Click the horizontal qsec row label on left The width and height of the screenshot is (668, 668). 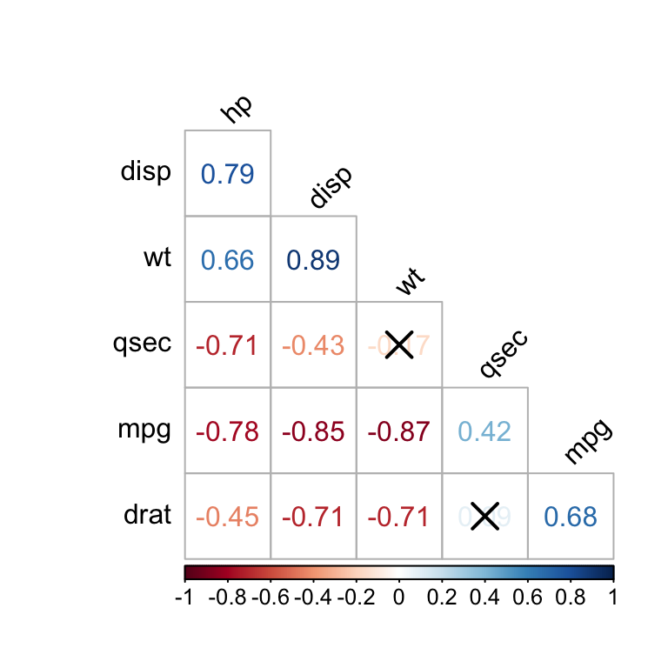point(142,344)
